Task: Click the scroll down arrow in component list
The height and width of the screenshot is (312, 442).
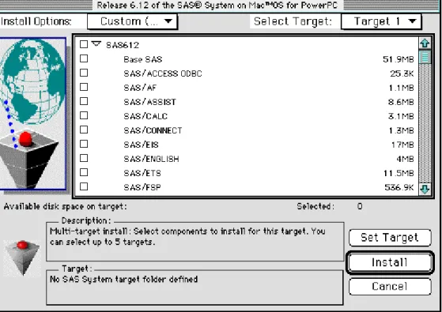Action: (x=425, y=189)
